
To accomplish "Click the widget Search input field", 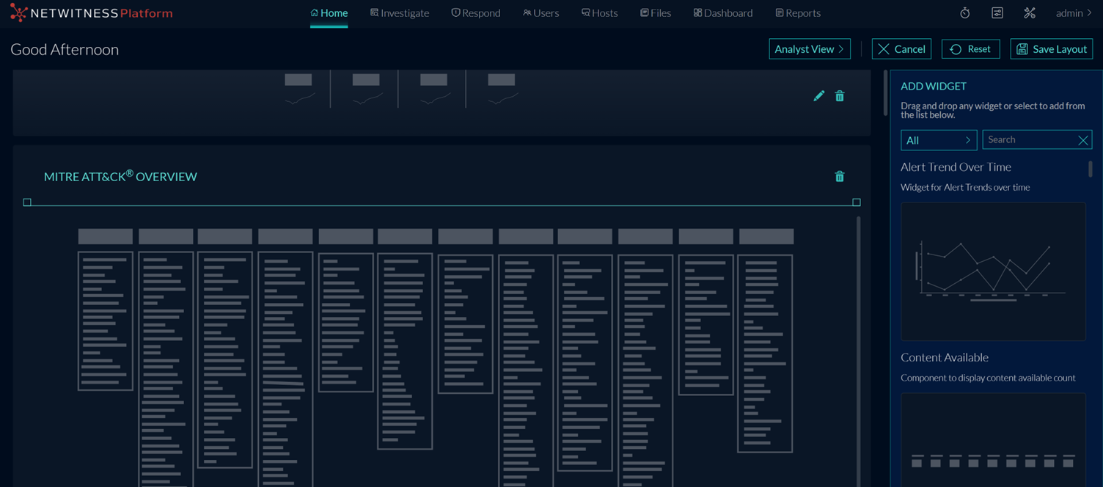I will (1029, 140).
